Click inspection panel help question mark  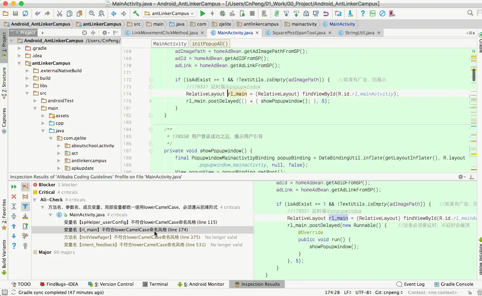[x=14, y=246]
